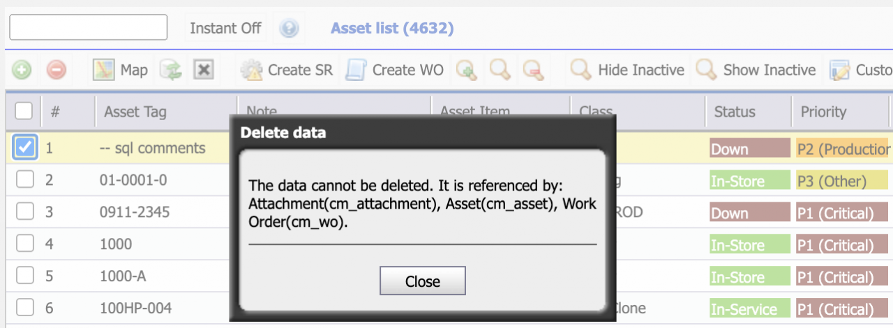Open the blue help question mark icon

(x=289, y=29)
